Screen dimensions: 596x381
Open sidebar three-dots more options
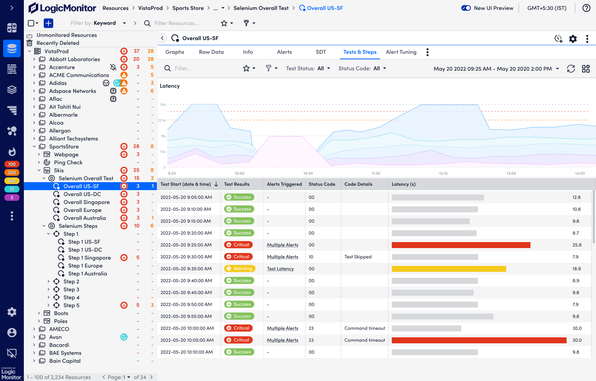pos(12,216)
